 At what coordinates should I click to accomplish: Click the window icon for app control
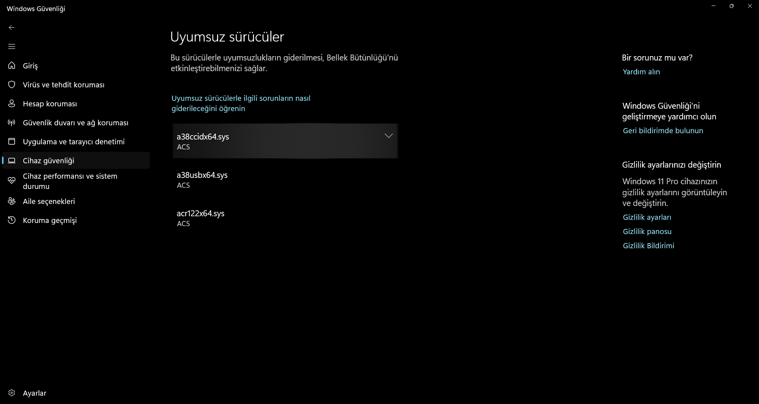[12, 142]
